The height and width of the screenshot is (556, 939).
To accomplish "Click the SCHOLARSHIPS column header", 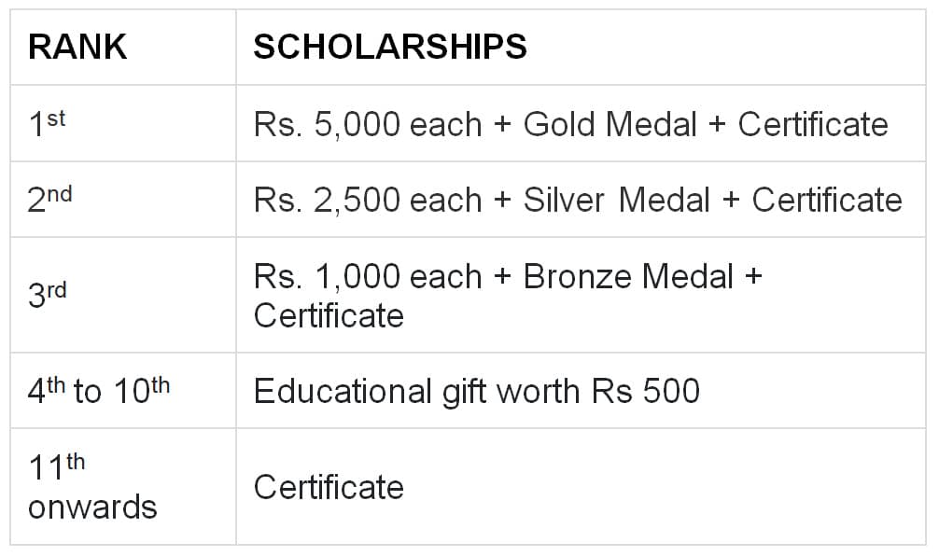I will (390, 47).
